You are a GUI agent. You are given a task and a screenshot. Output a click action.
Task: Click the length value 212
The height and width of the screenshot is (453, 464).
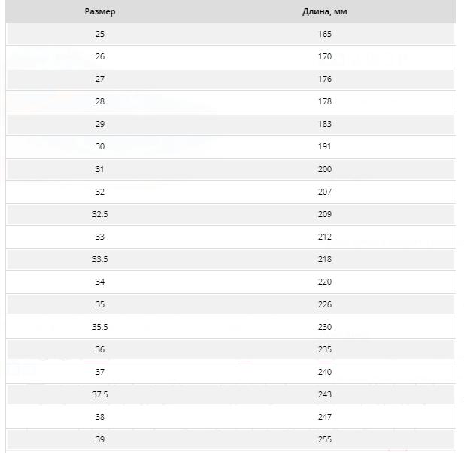tap(324, 237)
